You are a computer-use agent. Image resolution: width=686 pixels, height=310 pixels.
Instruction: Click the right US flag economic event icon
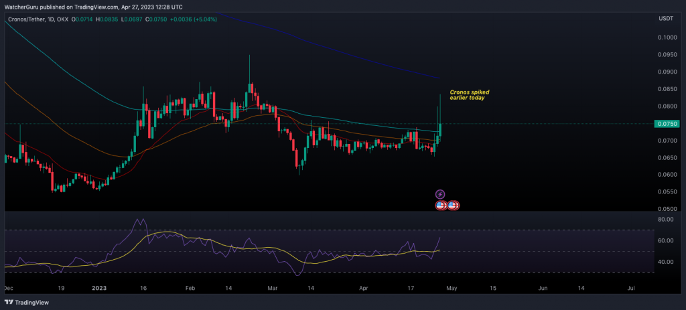tap(453, 205)
